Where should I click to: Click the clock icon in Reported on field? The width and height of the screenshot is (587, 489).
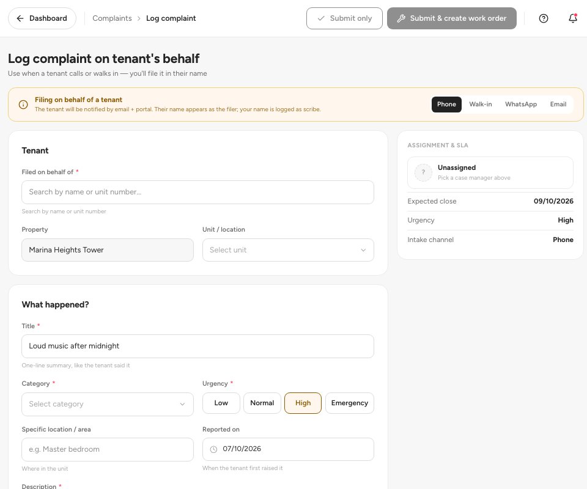coord(213,449)
